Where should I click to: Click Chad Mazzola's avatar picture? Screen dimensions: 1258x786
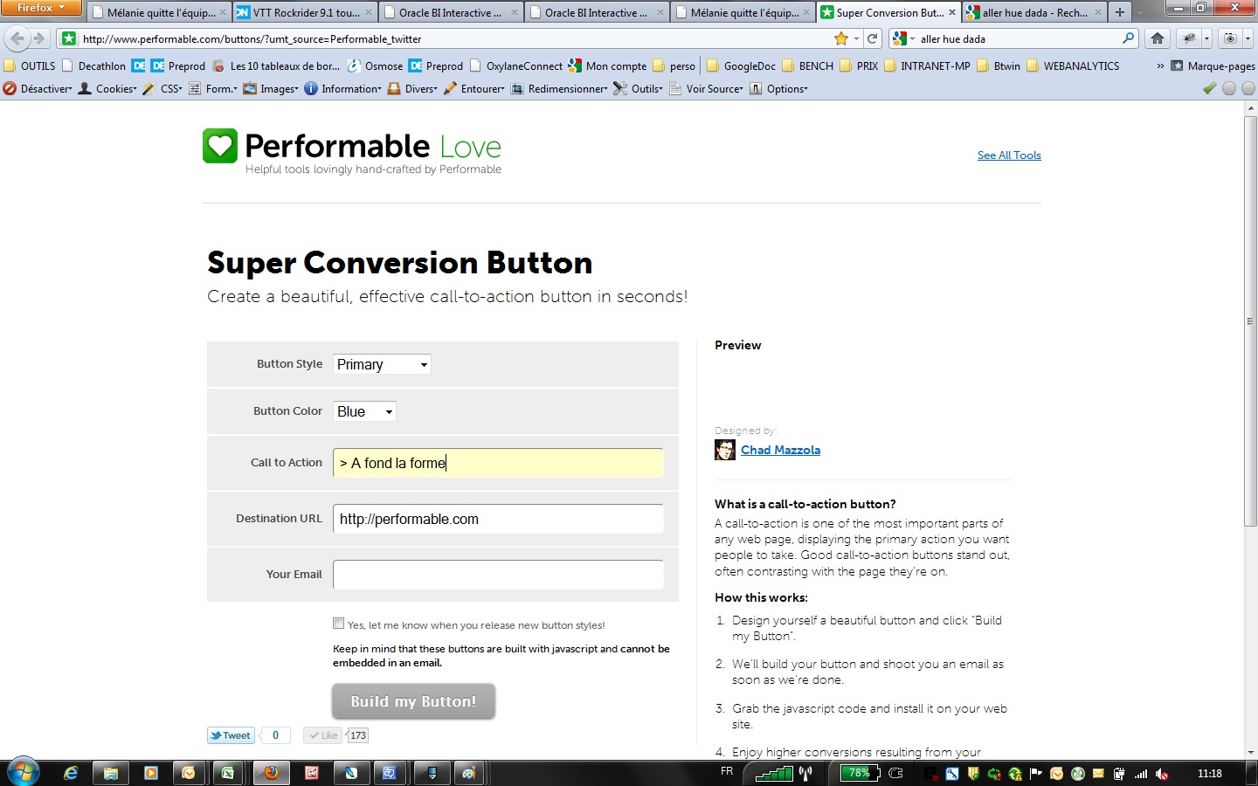click(x=725, y=450)
